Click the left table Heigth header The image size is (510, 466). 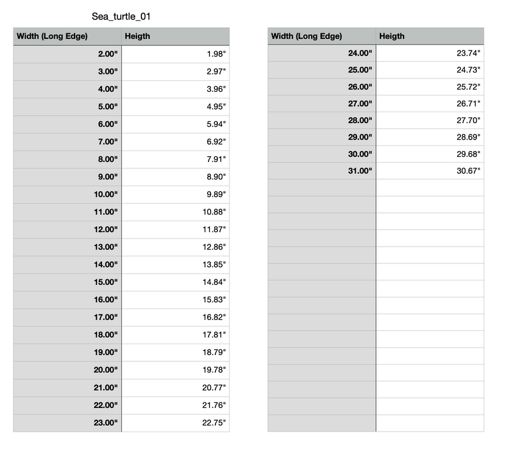175,36
